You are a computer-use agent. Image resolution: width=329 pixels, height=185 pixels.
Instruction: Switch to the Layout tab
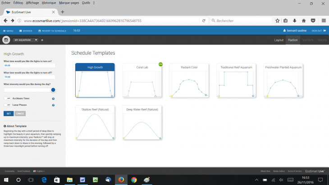(x=279, y=40)
